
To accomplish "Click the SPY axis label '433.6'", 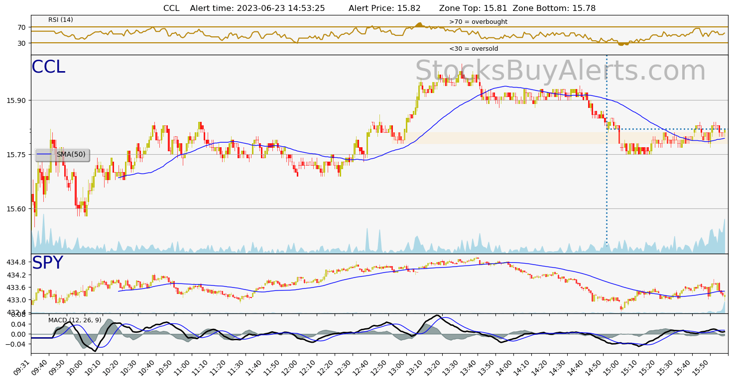I will [16, 287].
